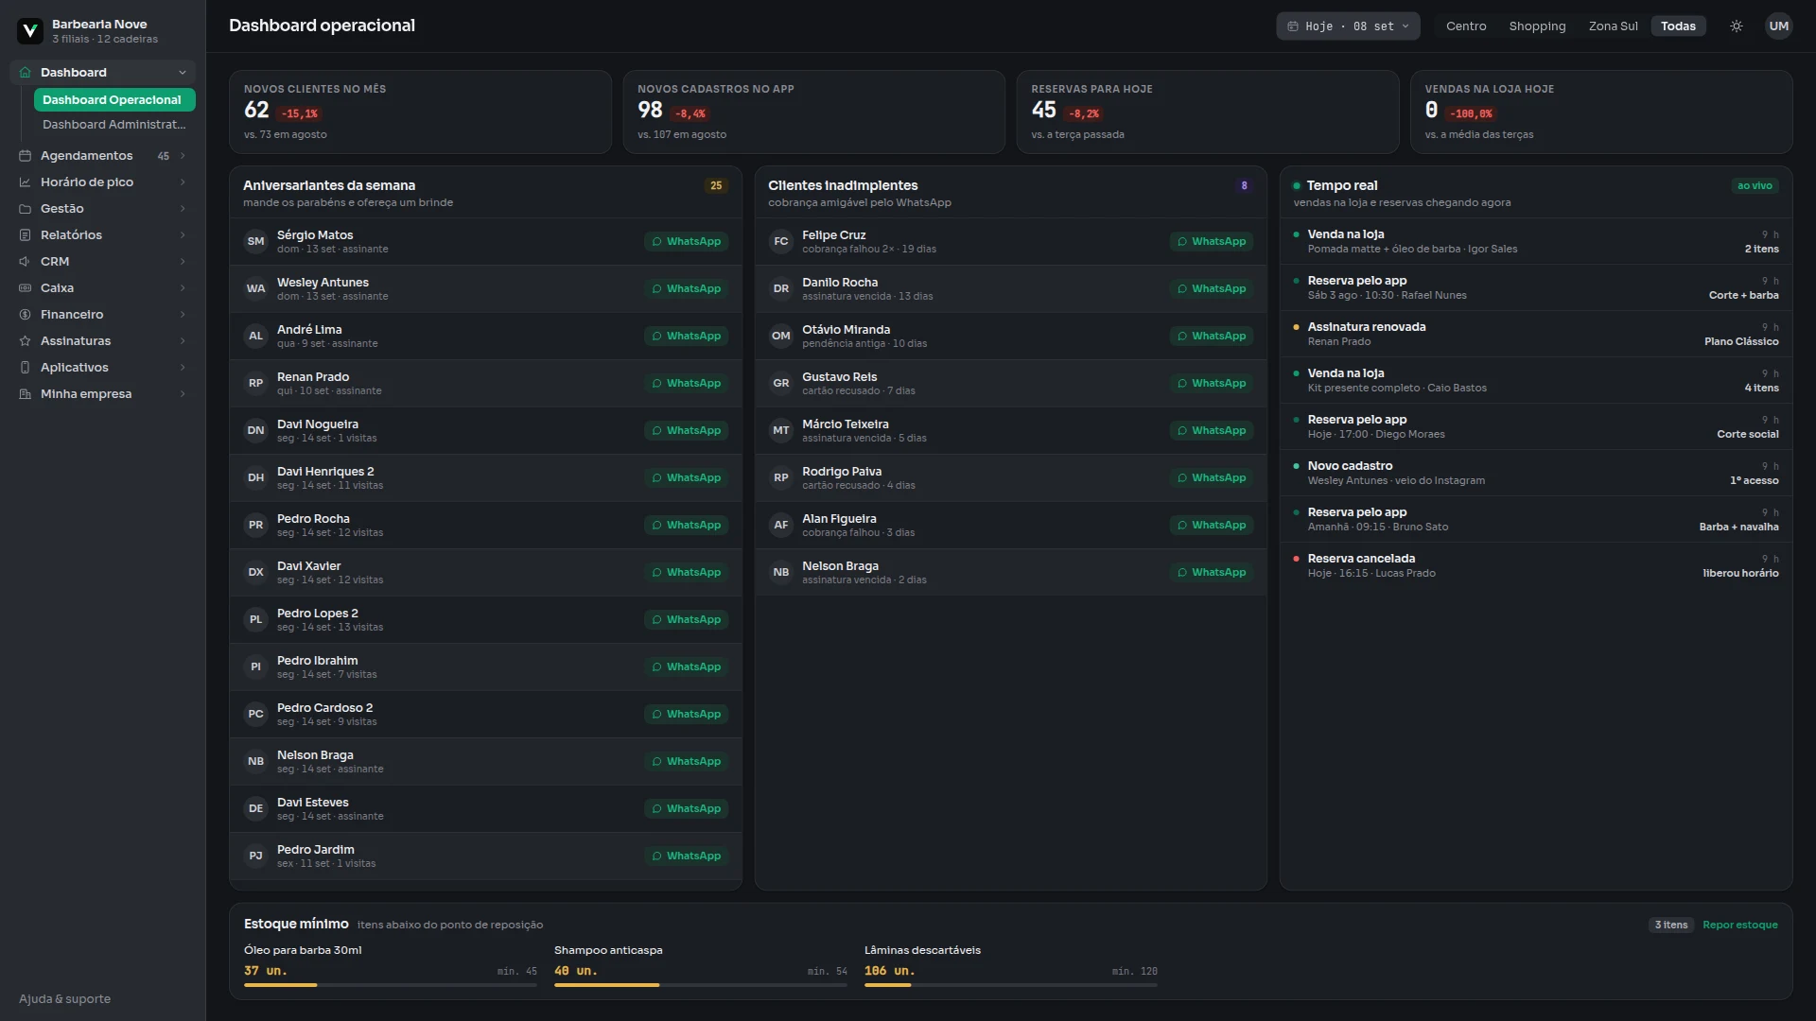Select the Centro branch filter
The image size is (1816, 1021).
pyautogui.click(x=1466, y=26)
